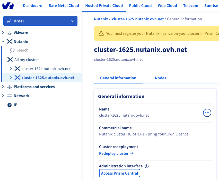
Task: Open IP section in sidebar
Action: tap(15, 105)
